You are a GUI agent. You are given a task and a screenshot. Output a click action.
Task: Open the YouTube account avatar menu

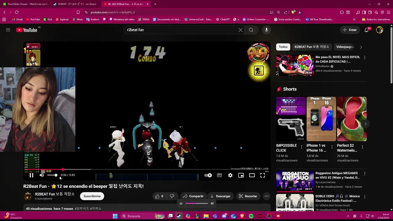point(379,30)
